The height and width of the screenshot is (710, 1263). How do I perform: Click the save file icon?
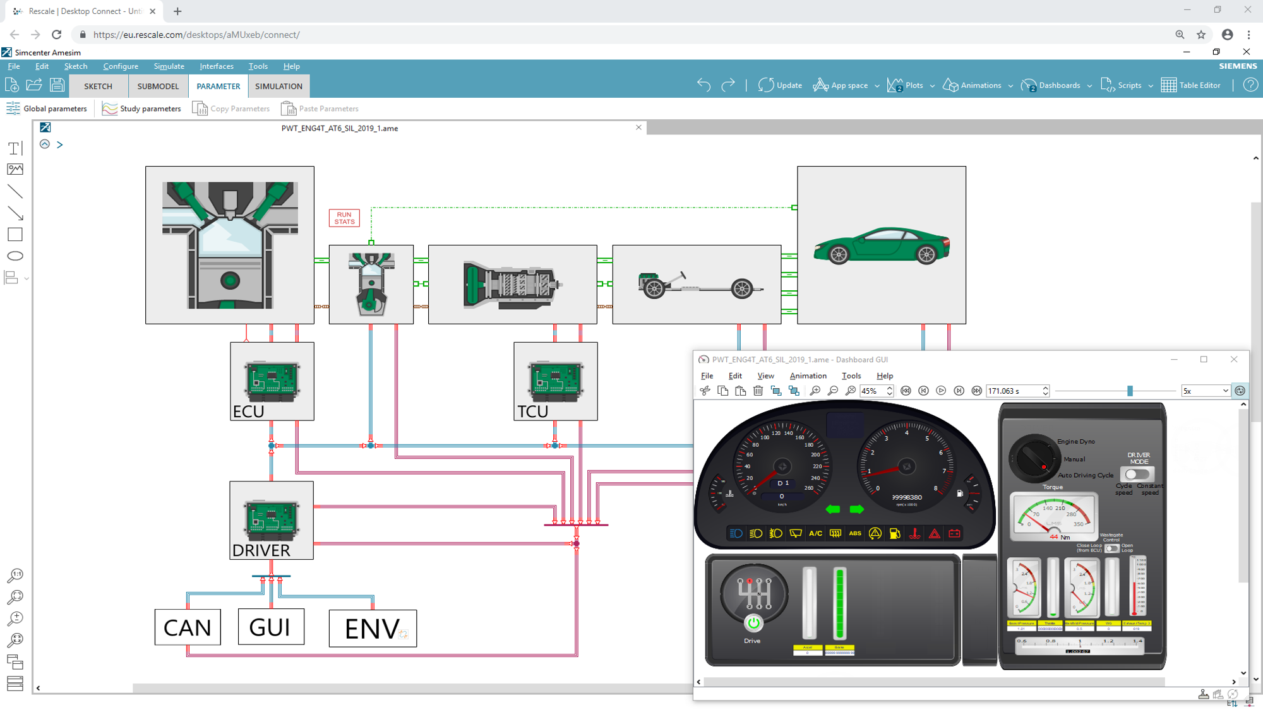pyautogui.click(x=57, y=85)
